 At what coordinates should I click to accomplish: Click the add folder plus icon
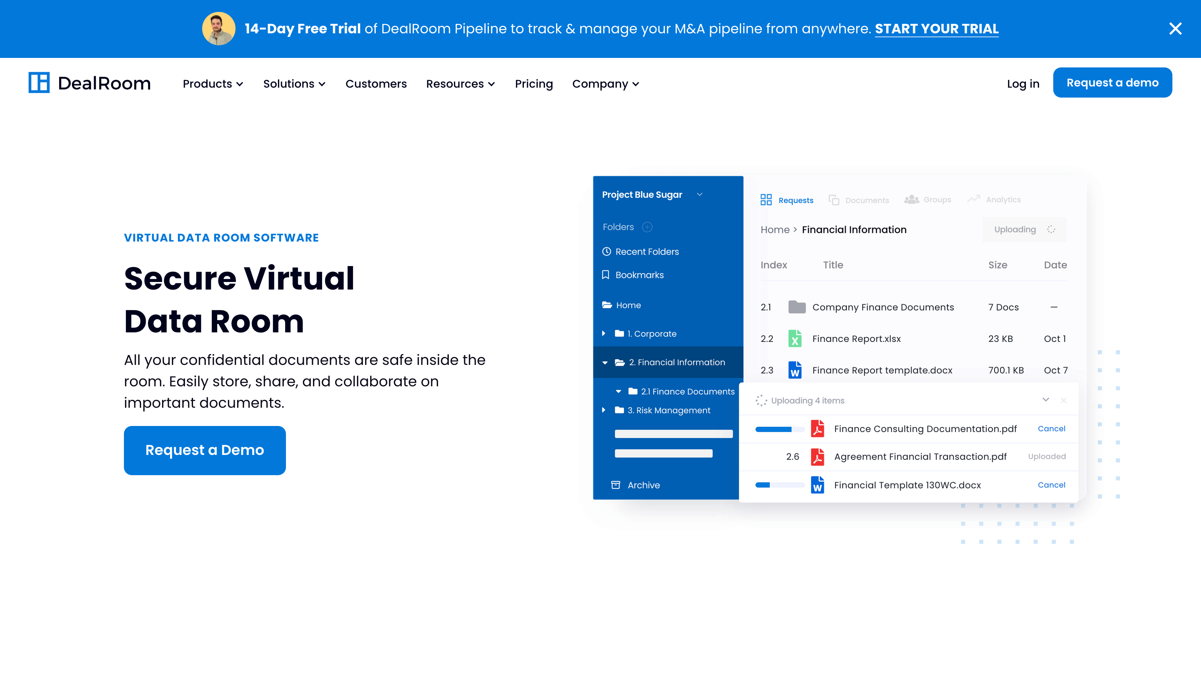pos(647,226)
